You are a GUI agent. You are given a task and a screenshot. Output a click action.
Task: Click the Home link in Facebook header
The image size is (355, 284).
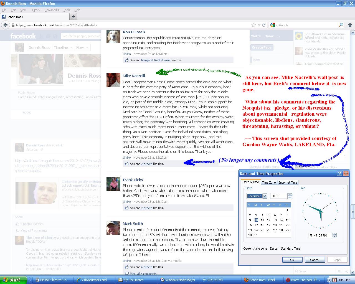[269, 36]
